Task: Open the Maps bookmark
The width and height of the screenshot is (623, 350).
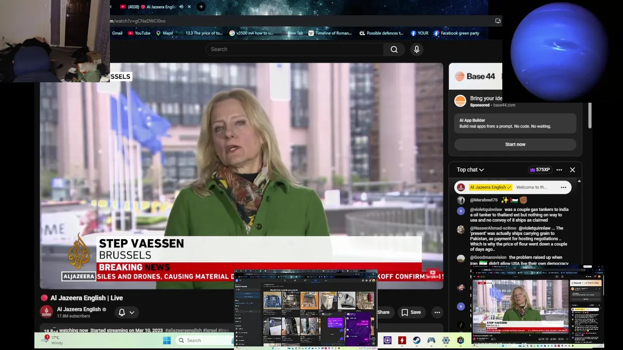Action: [164, 33]
